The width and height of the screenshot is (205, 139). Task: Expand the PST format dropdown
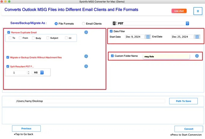(x=187, y=23)
